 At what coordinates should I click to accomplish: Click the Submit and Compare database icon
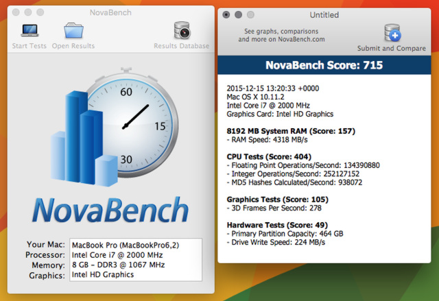coord(392,33)
